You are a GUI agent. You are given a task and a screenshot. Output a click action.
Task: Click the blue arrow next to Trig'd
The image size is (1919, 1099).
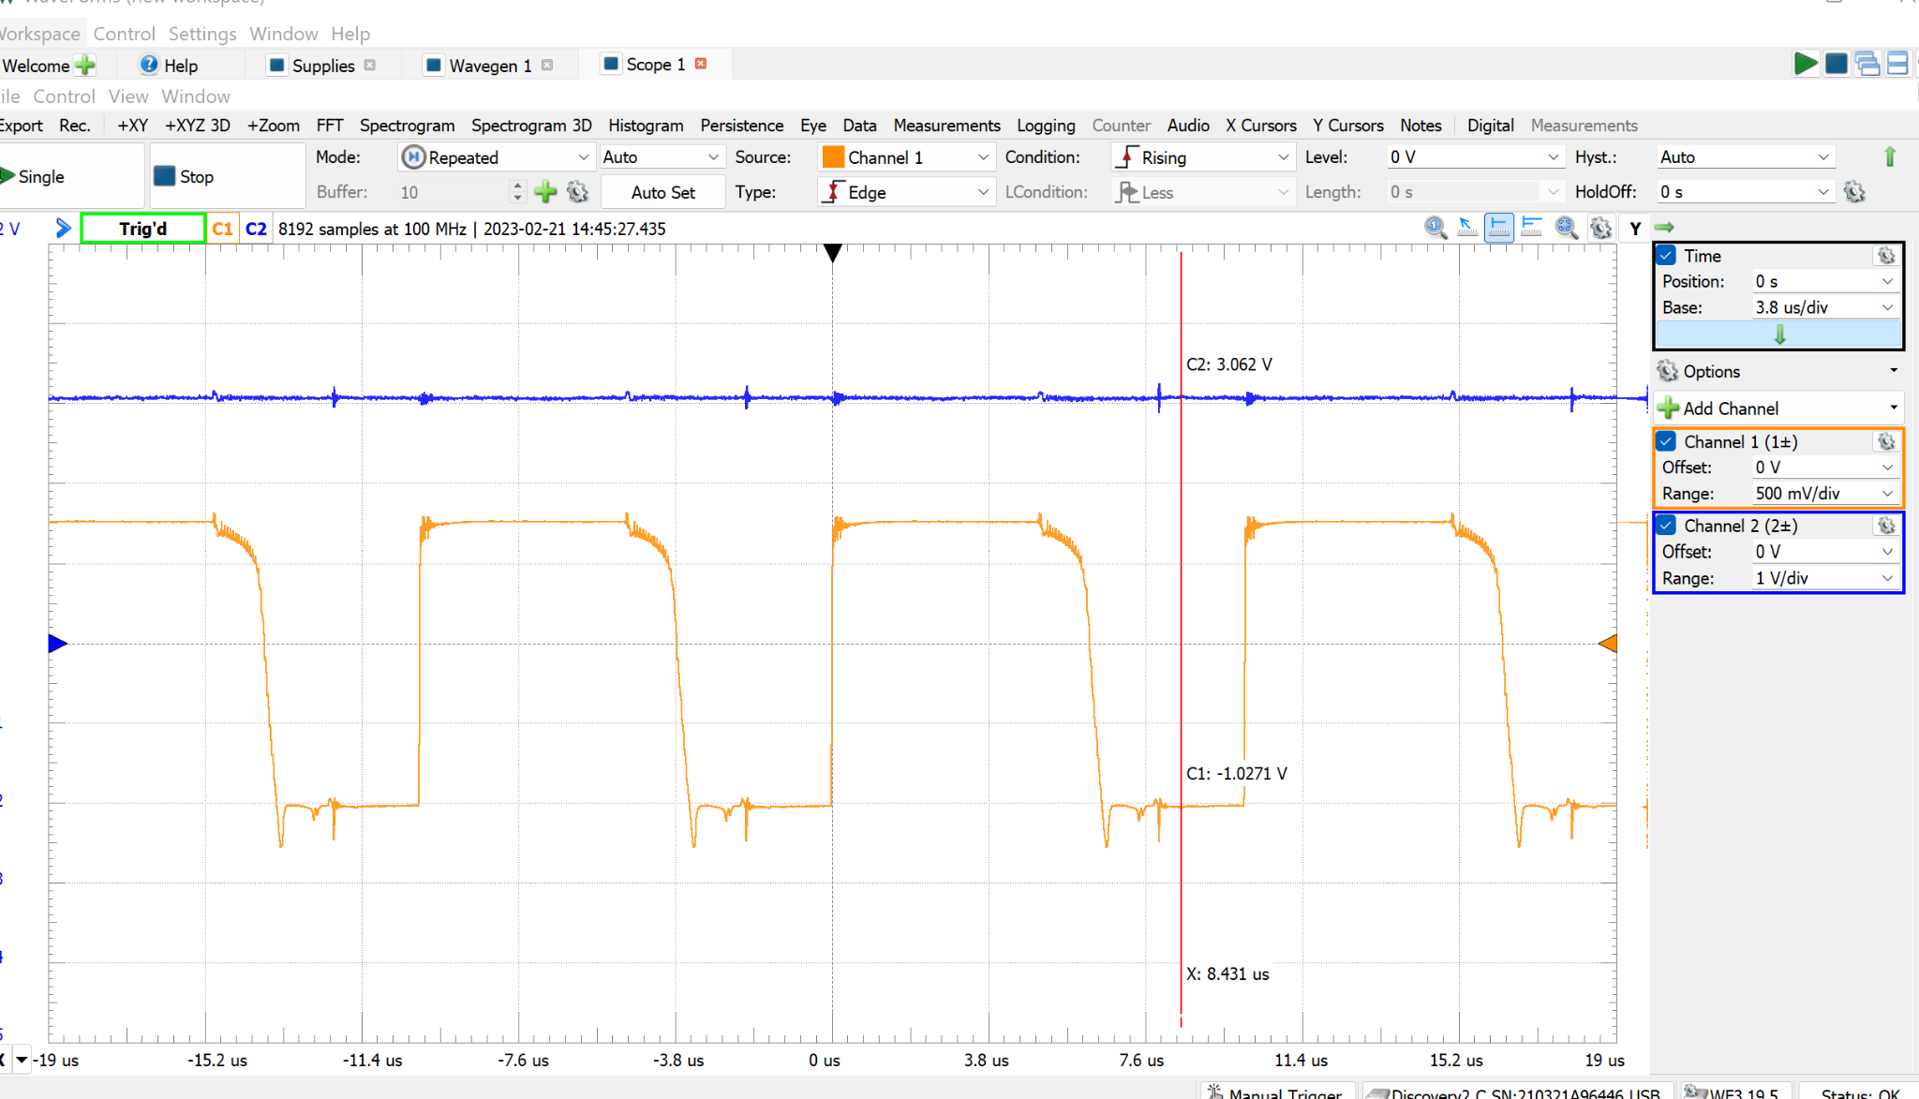(63, 228)
